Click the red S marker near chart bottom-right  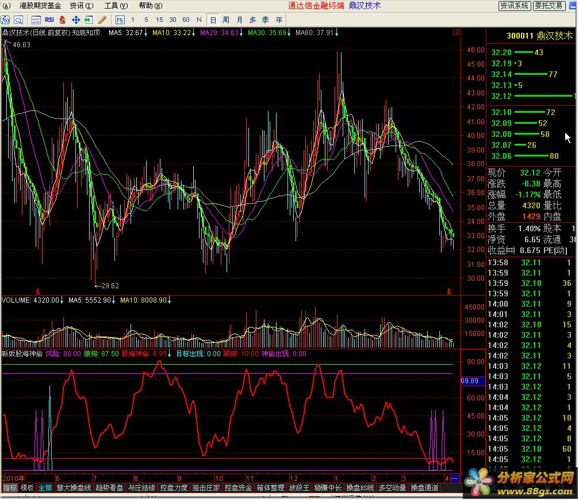click(x=448, y=292)
